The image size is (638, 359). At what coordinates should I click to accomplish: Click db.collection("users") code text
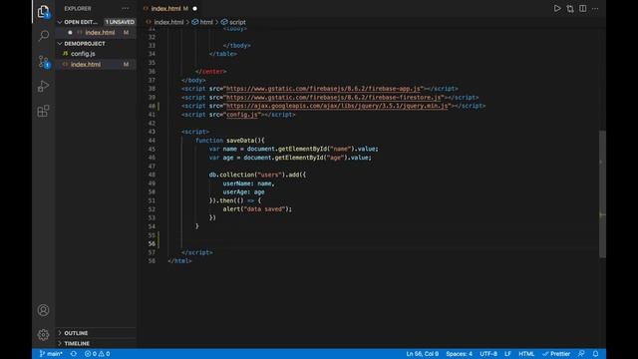pyautogui.click(x=246, y=175)
